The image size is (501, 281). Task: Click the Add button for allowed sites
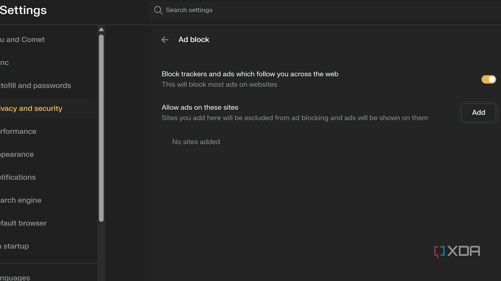[x=478, y=113]
